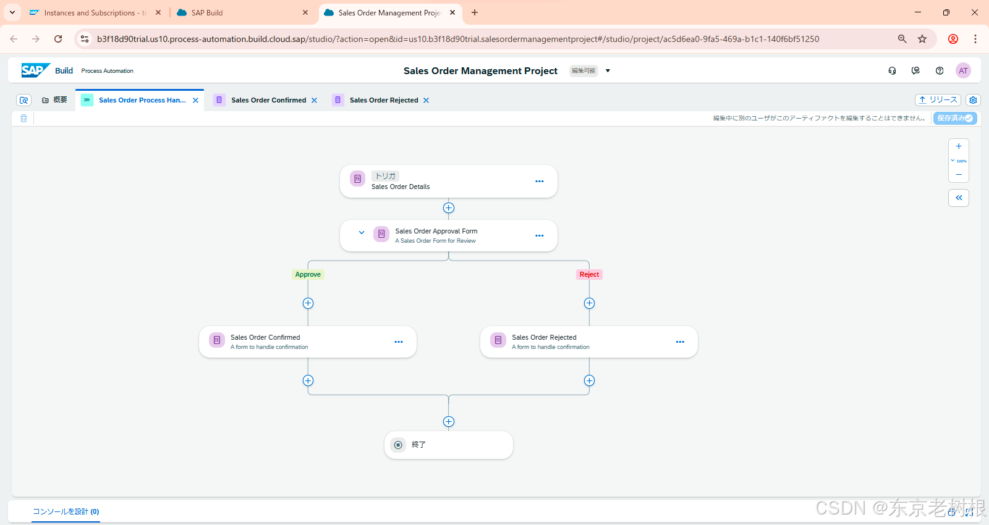Image resolution: width=989 pixels, height=525 pixels.
Task: Open more options on Sales Order Details
Action: tap(540, 182)
